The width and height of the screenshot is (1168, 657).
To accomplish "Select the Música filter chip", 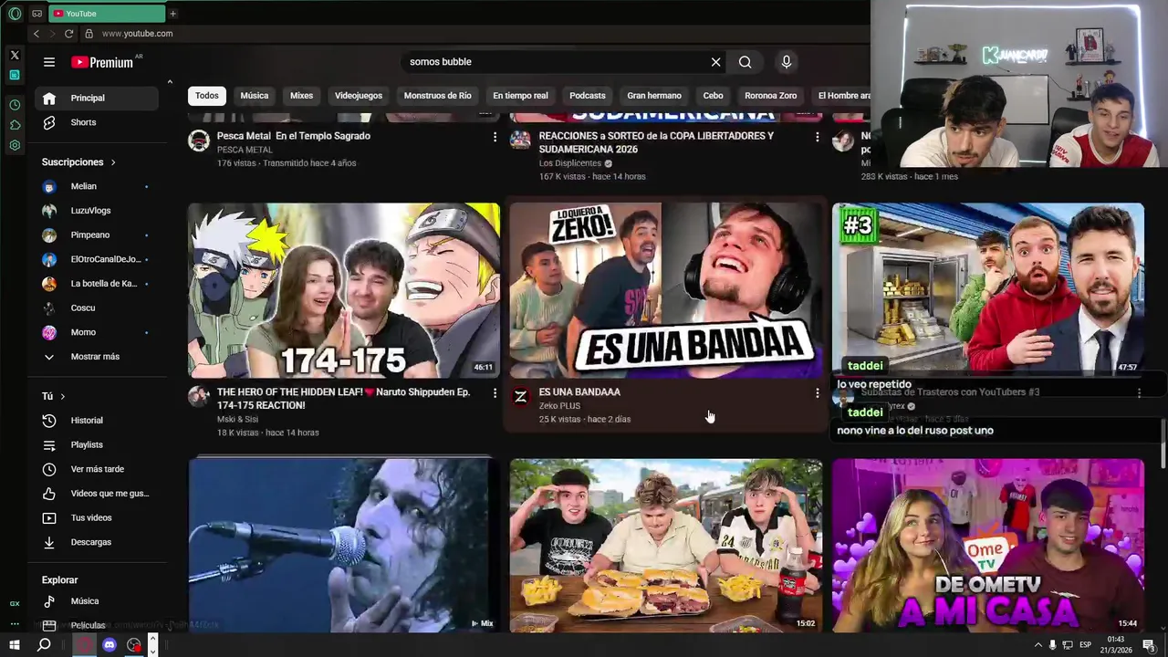I will [255, 96].
